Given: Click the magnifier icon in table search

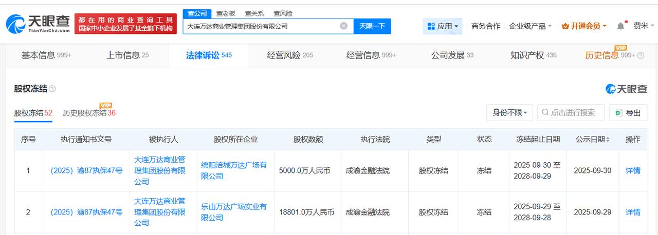Looking at the screenshot, I should 545,112.
